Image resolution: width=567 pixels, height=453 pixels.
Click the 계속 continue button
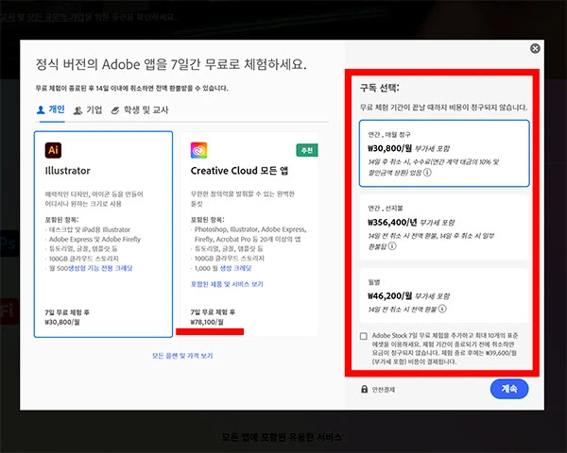(x=509, y=389)
